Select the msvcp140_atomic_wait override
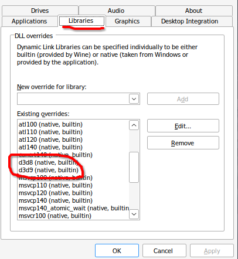238x259 pixels. [x=73, y=208]
